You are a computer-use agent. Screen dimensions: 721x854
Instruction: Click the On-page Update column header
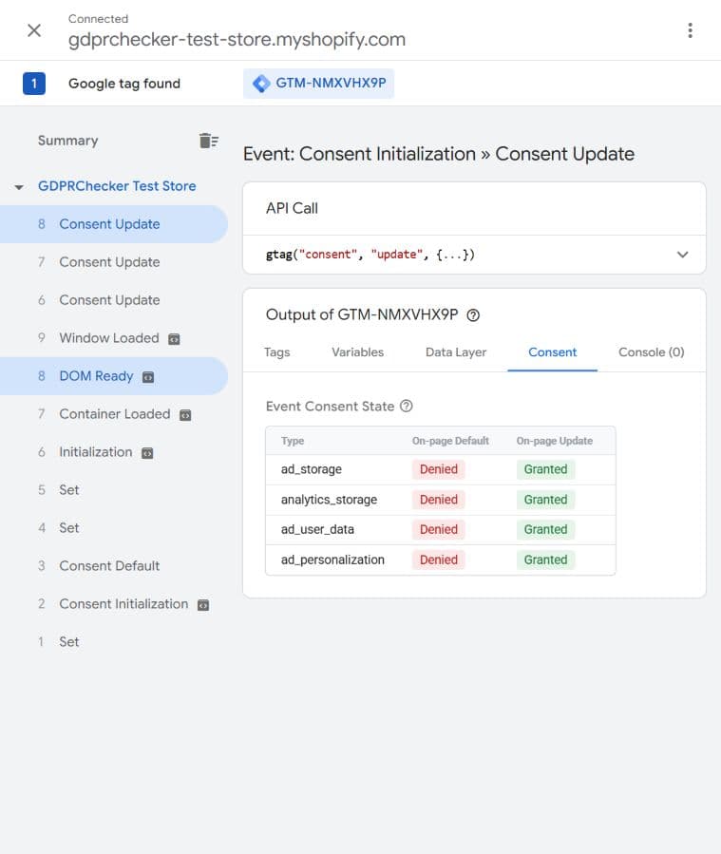click(555, 441)
